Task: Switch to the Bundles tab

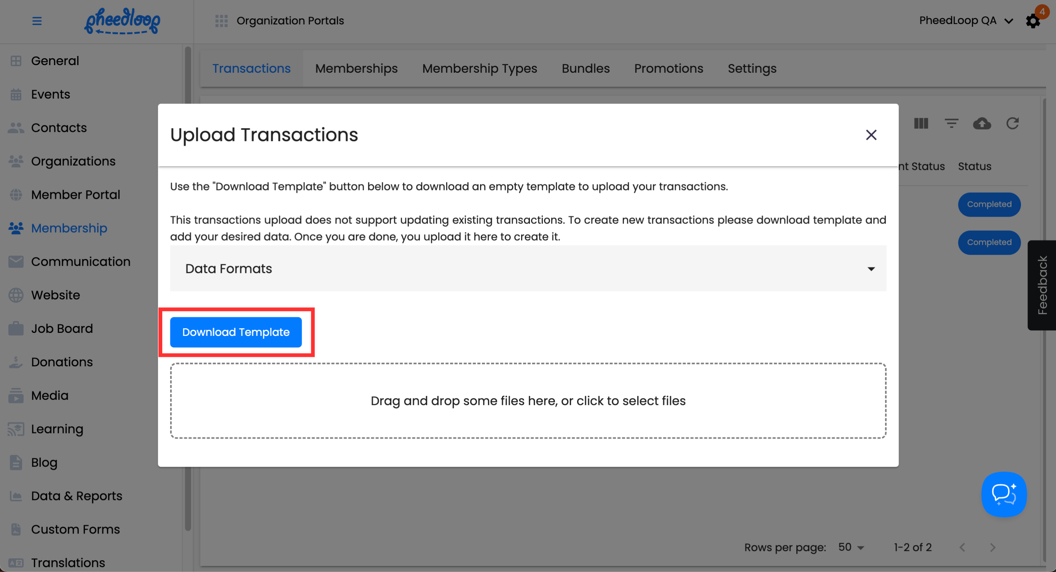Action: coord(586,69)
